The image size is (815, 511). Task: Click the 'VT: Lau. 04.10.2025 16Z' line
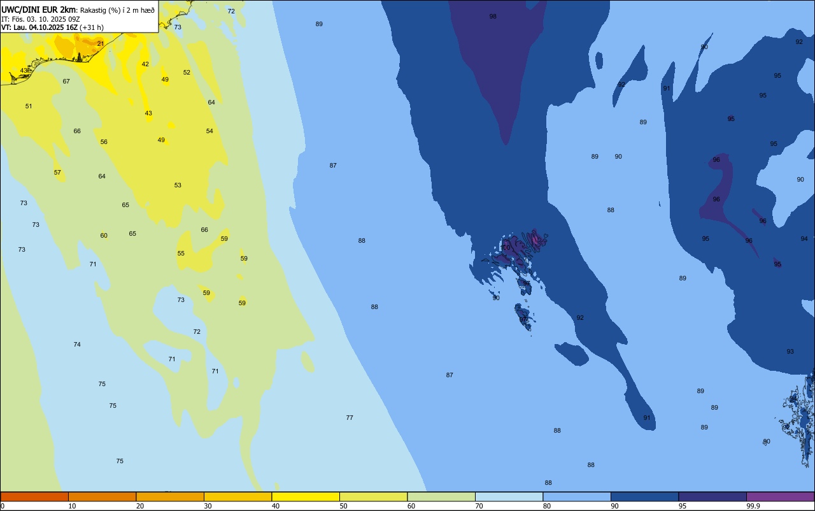[39, 27]
